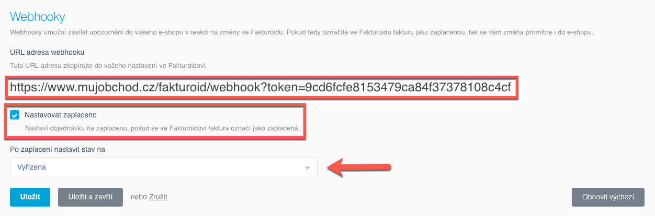Click the white checkmark icon in checkbox
The image size is (655, 216).
15,115
